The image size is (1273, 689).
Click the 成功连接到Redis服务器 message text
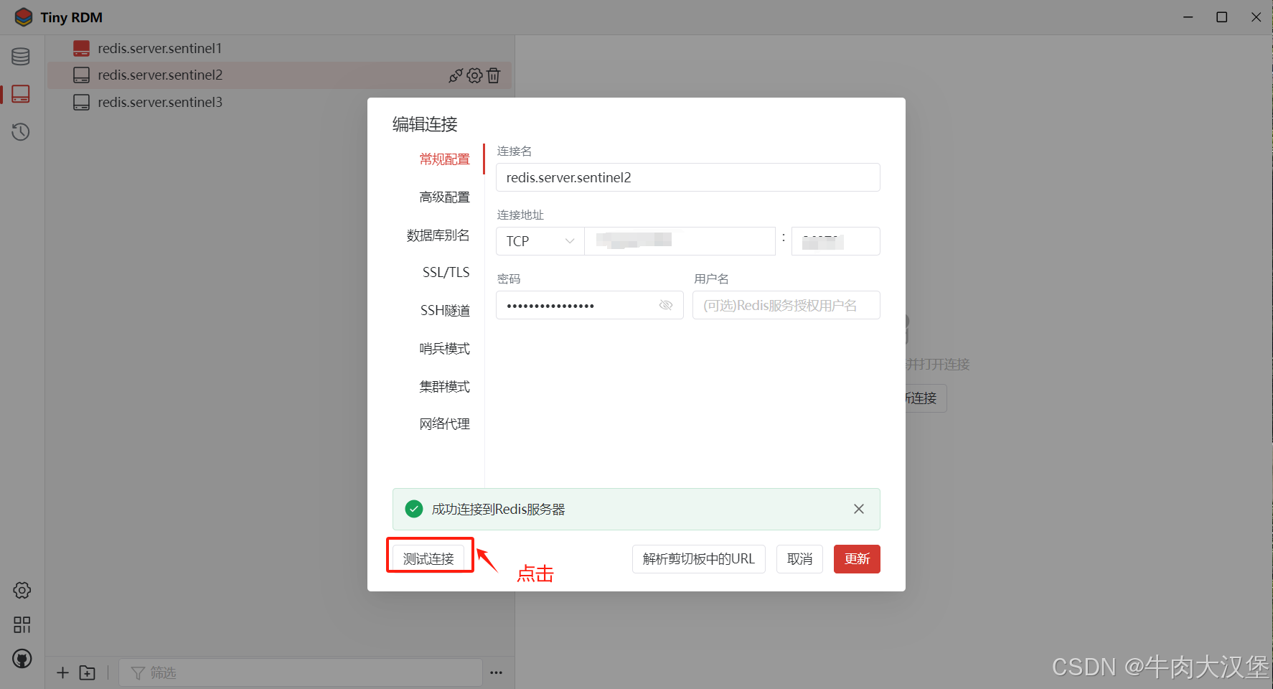point(499,510)
